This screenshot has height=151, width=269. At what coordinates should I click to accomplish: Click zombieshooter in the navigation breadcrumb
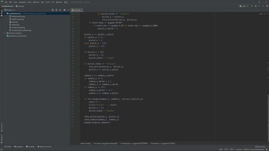(8, 6)
